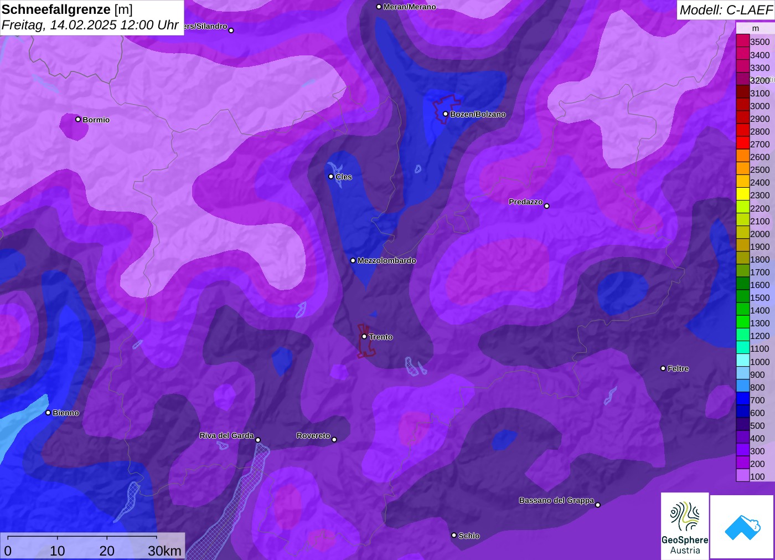
Task: Click the Modell: C-LAEF label
Action: (726, 10)
